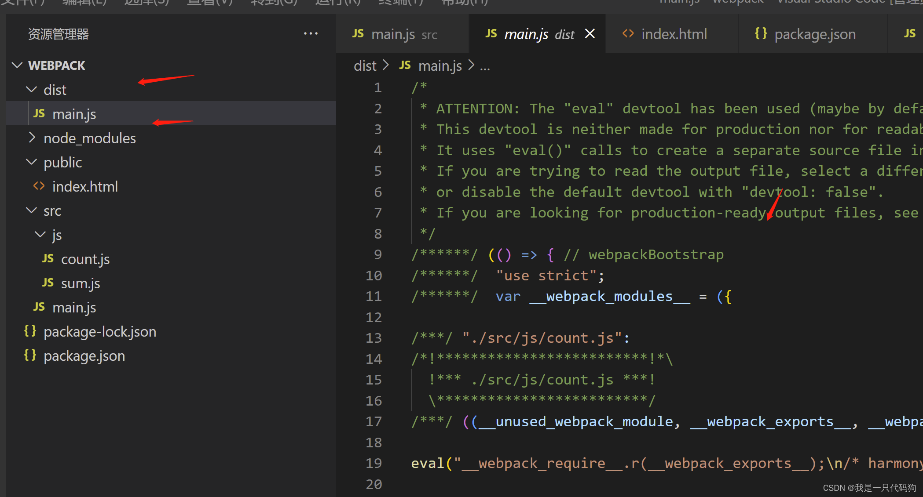
Task: Click braces icon of package.json in tree
Action: pos(30,356)
